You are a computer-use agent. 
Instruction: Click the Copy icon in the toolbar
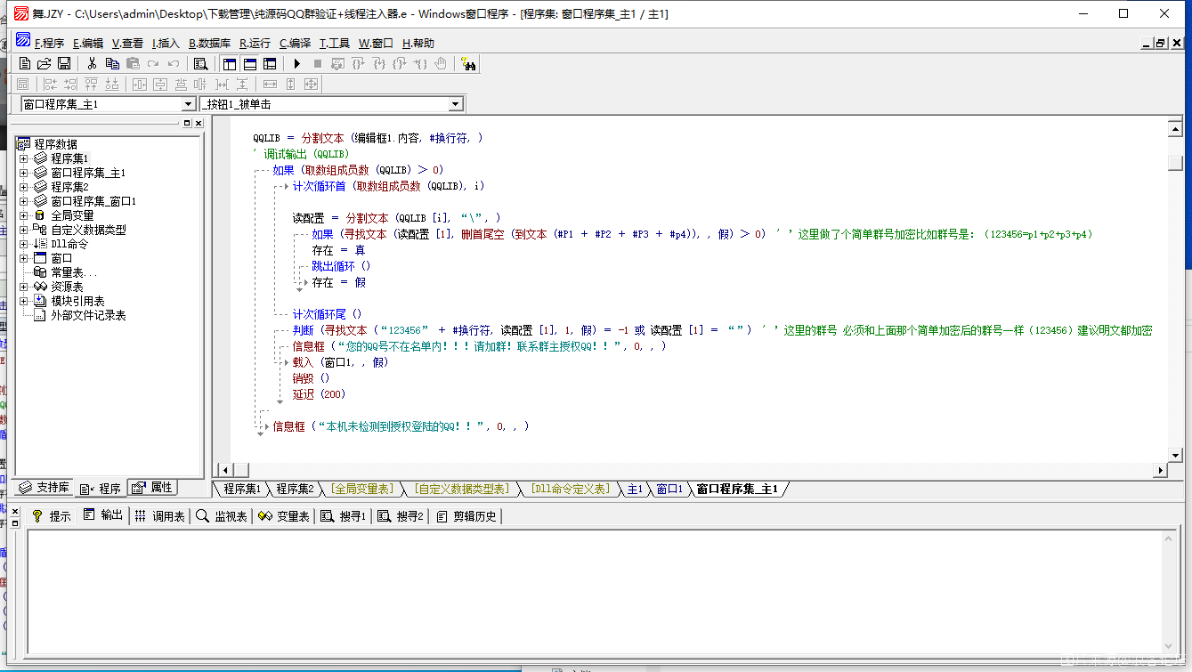coord(112,63)
